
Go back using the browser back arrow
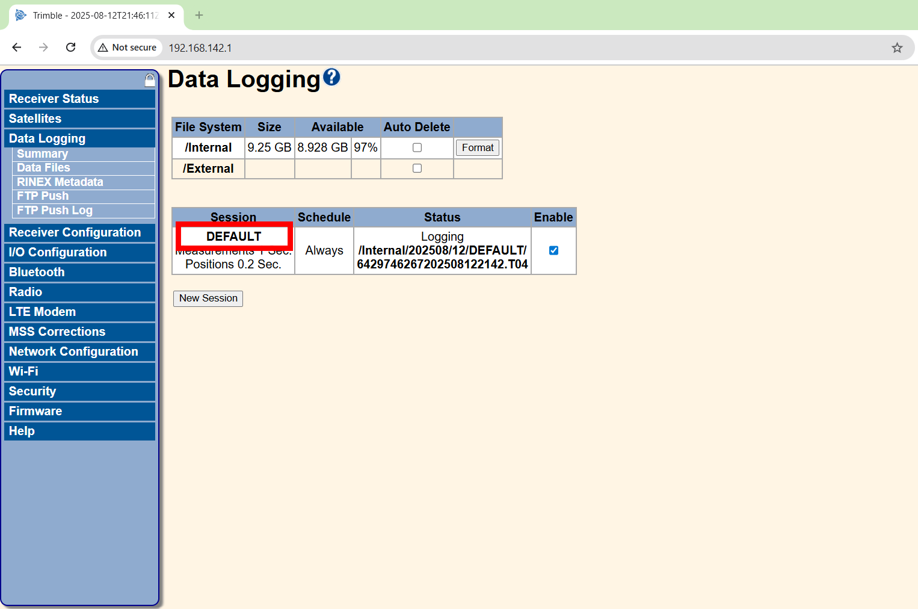pyautogui.click(x=17, y=48)
